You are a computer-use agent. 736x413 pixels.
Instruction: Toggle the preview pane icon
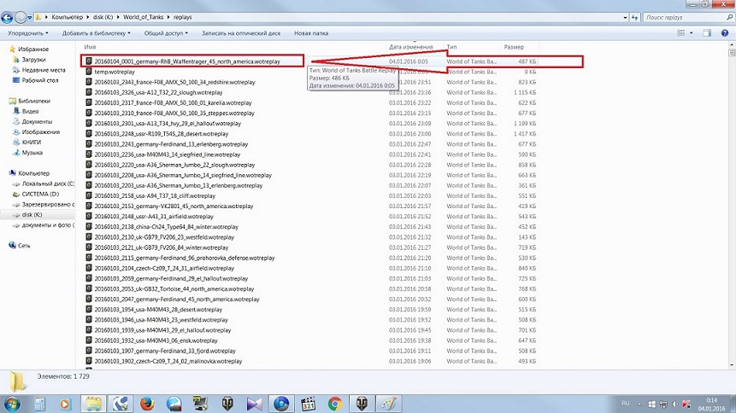[x=707, y=32]
